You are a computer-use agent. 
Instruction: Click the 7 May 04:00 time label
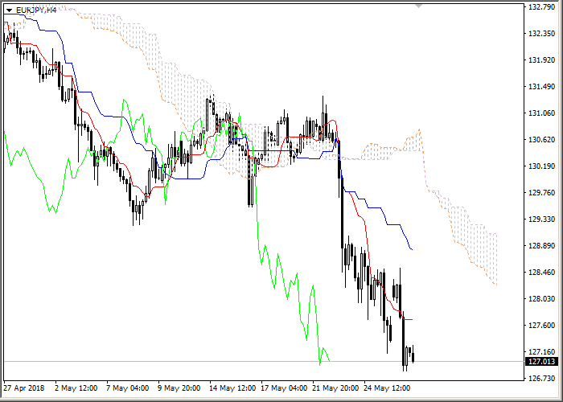click(128, 388)
